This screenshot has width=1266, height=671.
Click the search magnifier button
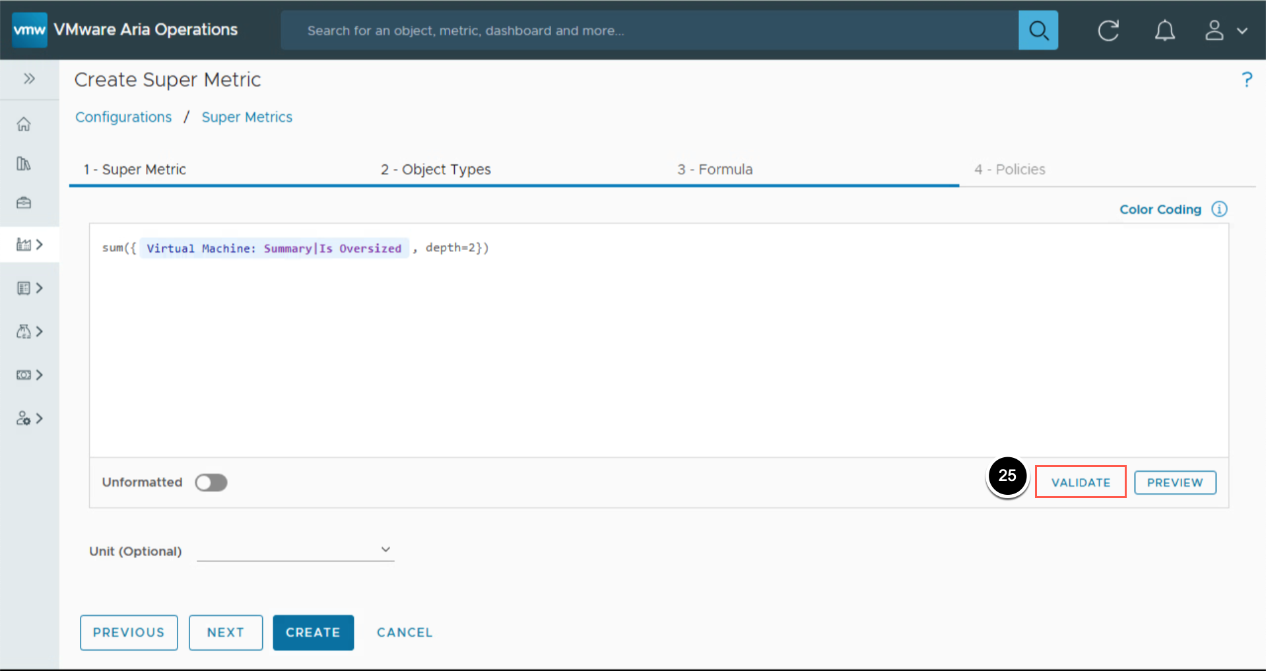1038,30
